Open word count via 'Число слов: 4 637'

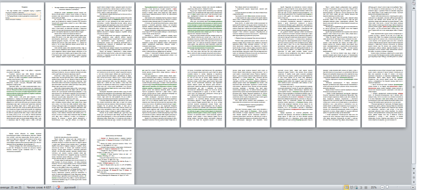39,187
